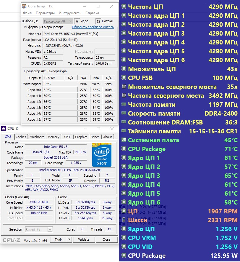The height and width of the screenshot is (262, 240).
Task: Click the Частота field showing 4287.35МГц
Action: point(79,46)
